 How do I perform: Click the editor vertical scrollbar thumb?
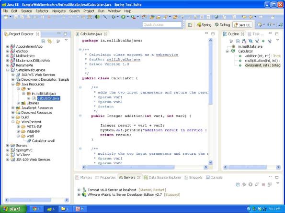211,74
